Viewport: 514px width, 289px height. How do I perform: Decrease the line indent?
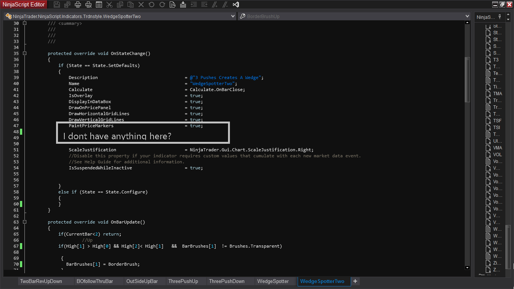(x=194, y=5)
